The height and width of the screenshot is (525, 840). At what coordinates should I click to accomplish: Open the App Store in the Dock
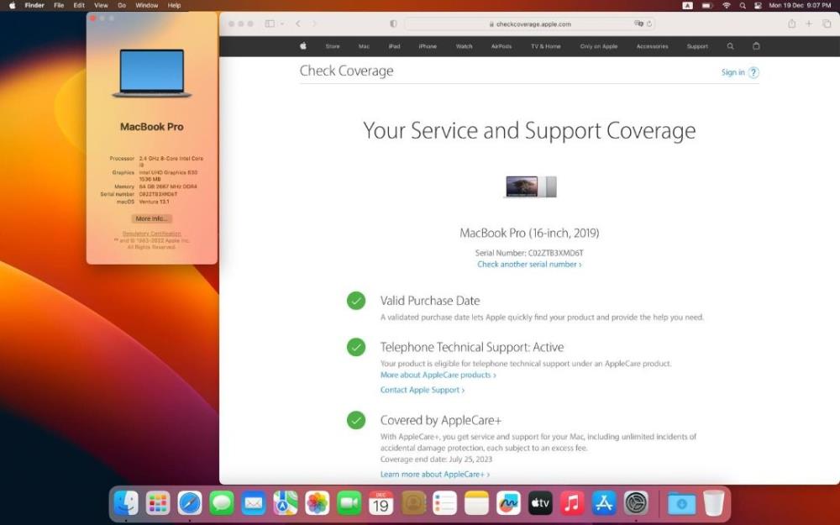604,503
